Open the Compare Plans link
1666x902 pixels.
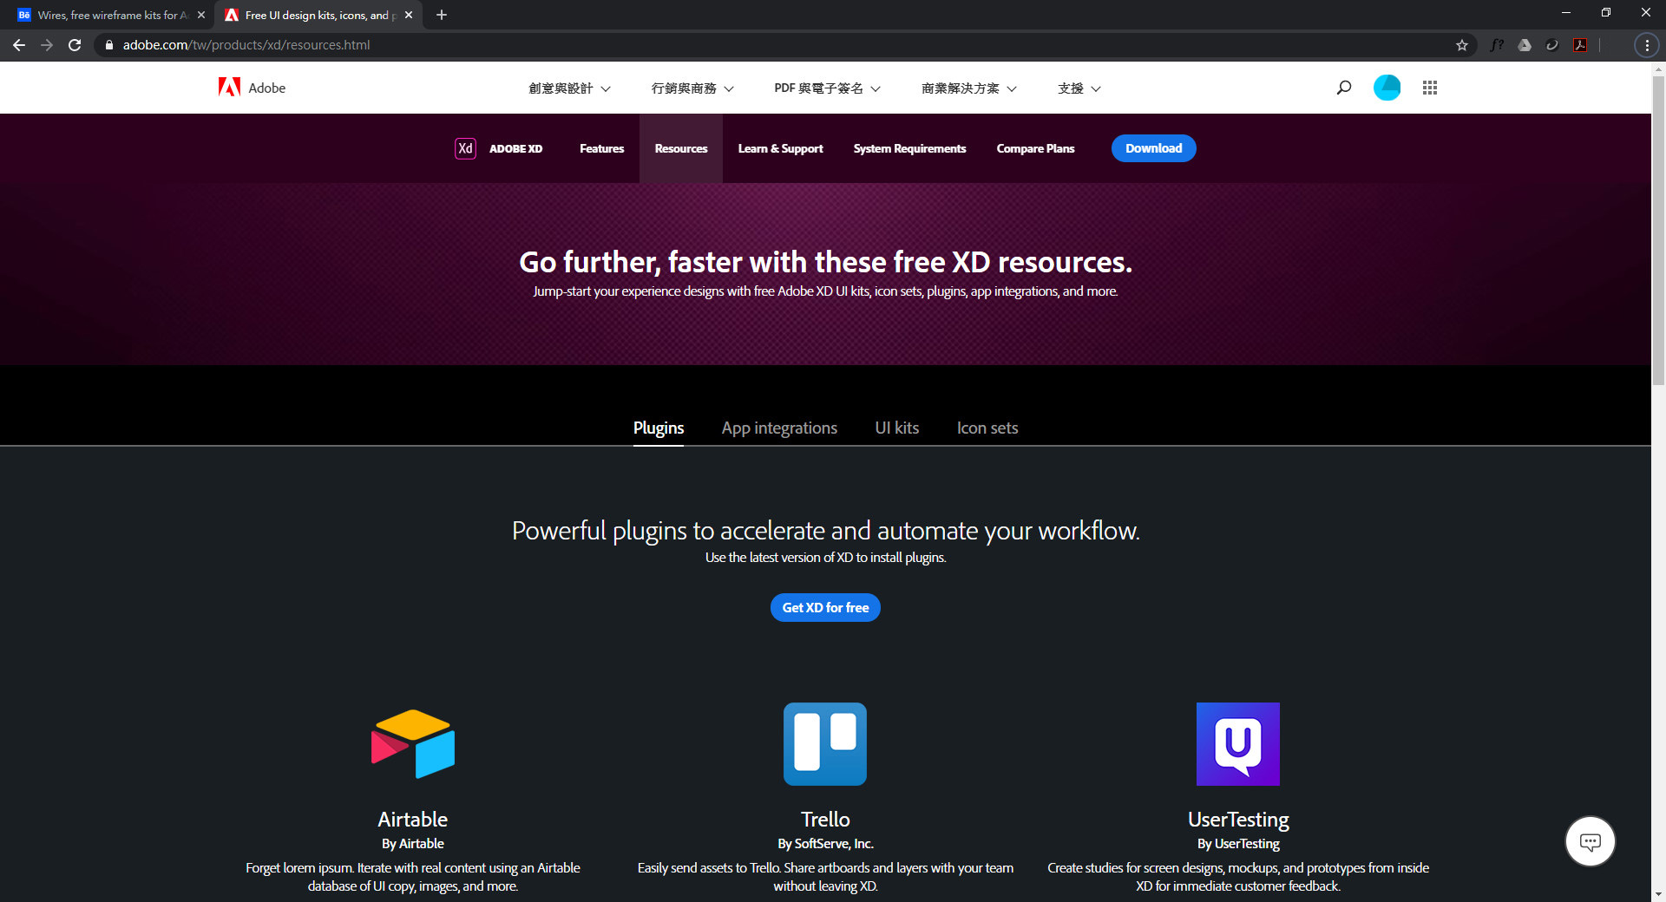tap(1035, 148)
